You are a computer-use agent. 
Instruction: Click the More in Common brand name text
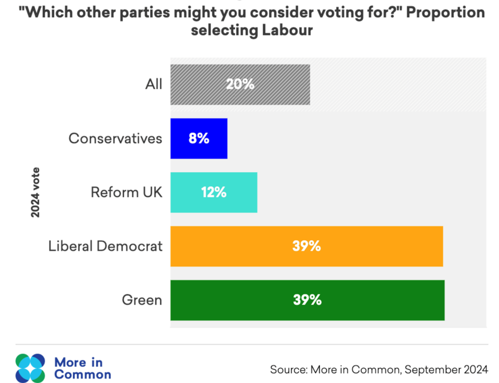pos(82,368)
